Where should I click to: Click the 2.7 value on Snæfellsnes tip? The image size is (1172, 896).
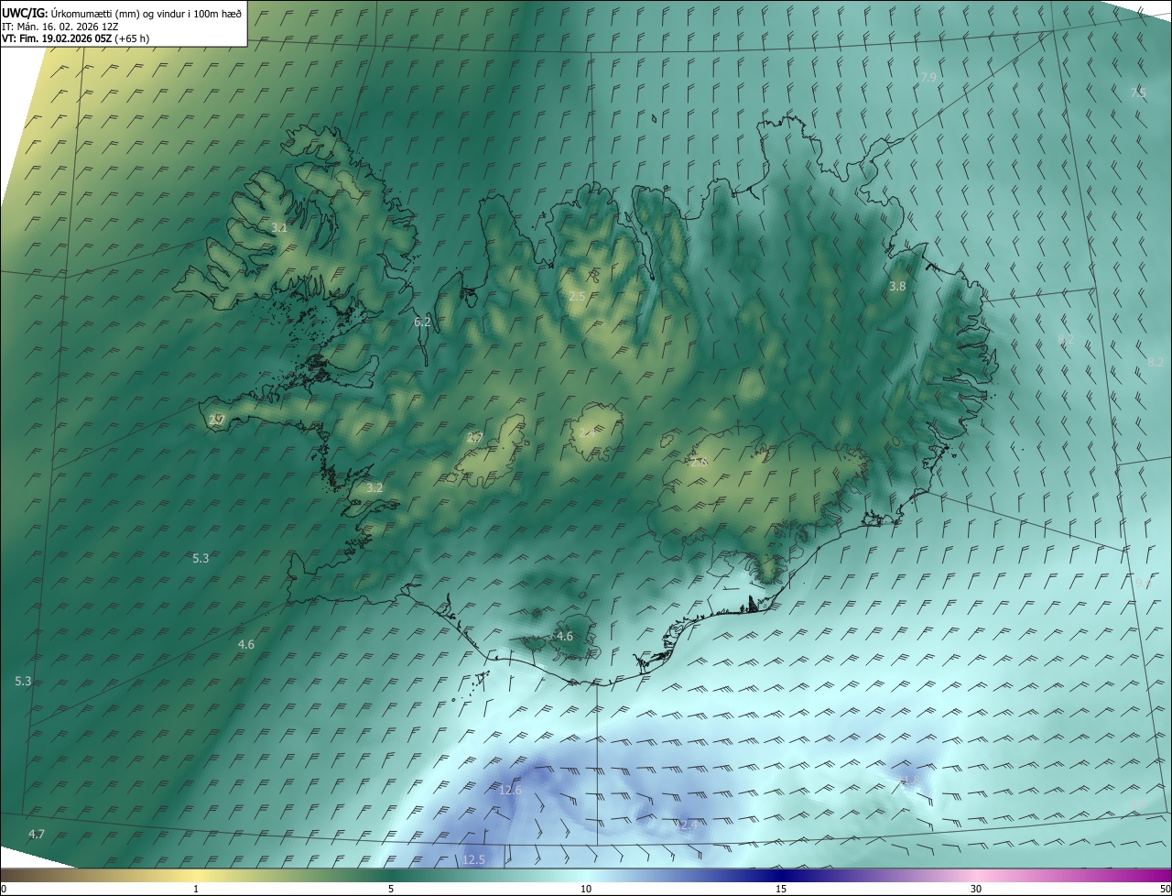pyautogui.click(x=216, y=420)
